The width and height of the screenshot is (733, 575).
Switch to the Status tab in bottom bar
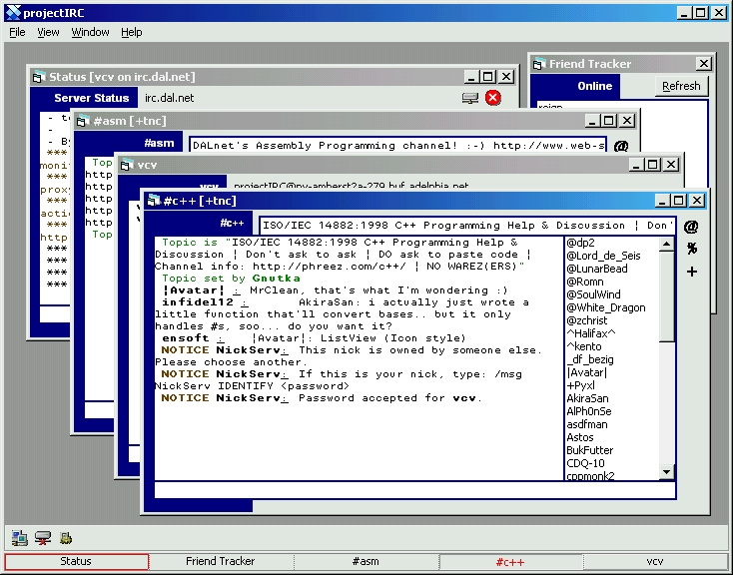[x=76, y=562]
